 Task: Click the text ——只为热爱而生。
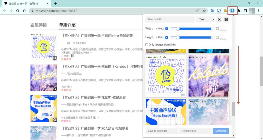tap(72, 74)
